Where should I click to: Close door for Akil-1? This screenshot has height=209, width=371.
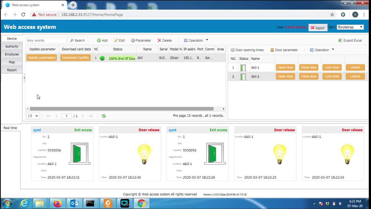pyautogui.click(x=309, y=67)
